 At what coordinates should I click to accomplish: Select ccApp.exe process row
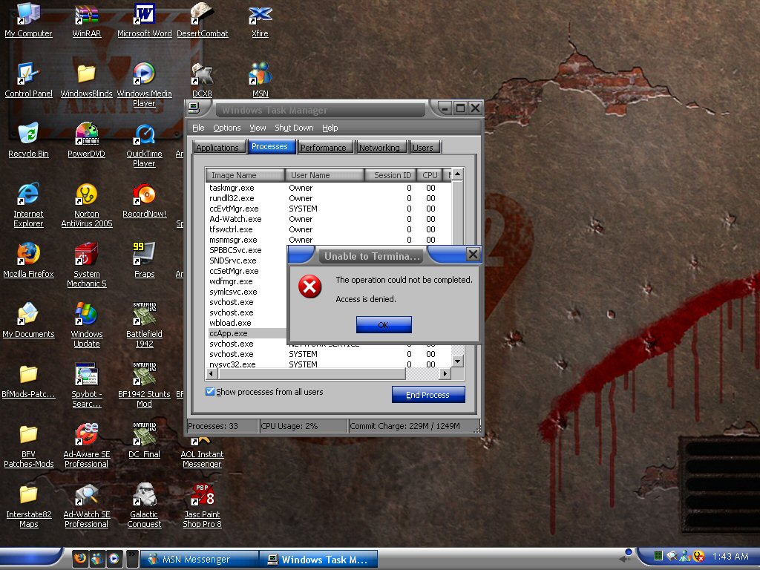(x=247, y=333)
